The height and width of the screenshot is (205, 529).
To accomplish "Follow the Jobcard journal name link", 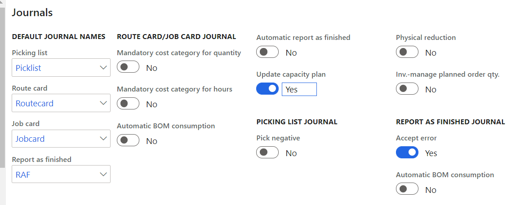I will tap(30, 139).
